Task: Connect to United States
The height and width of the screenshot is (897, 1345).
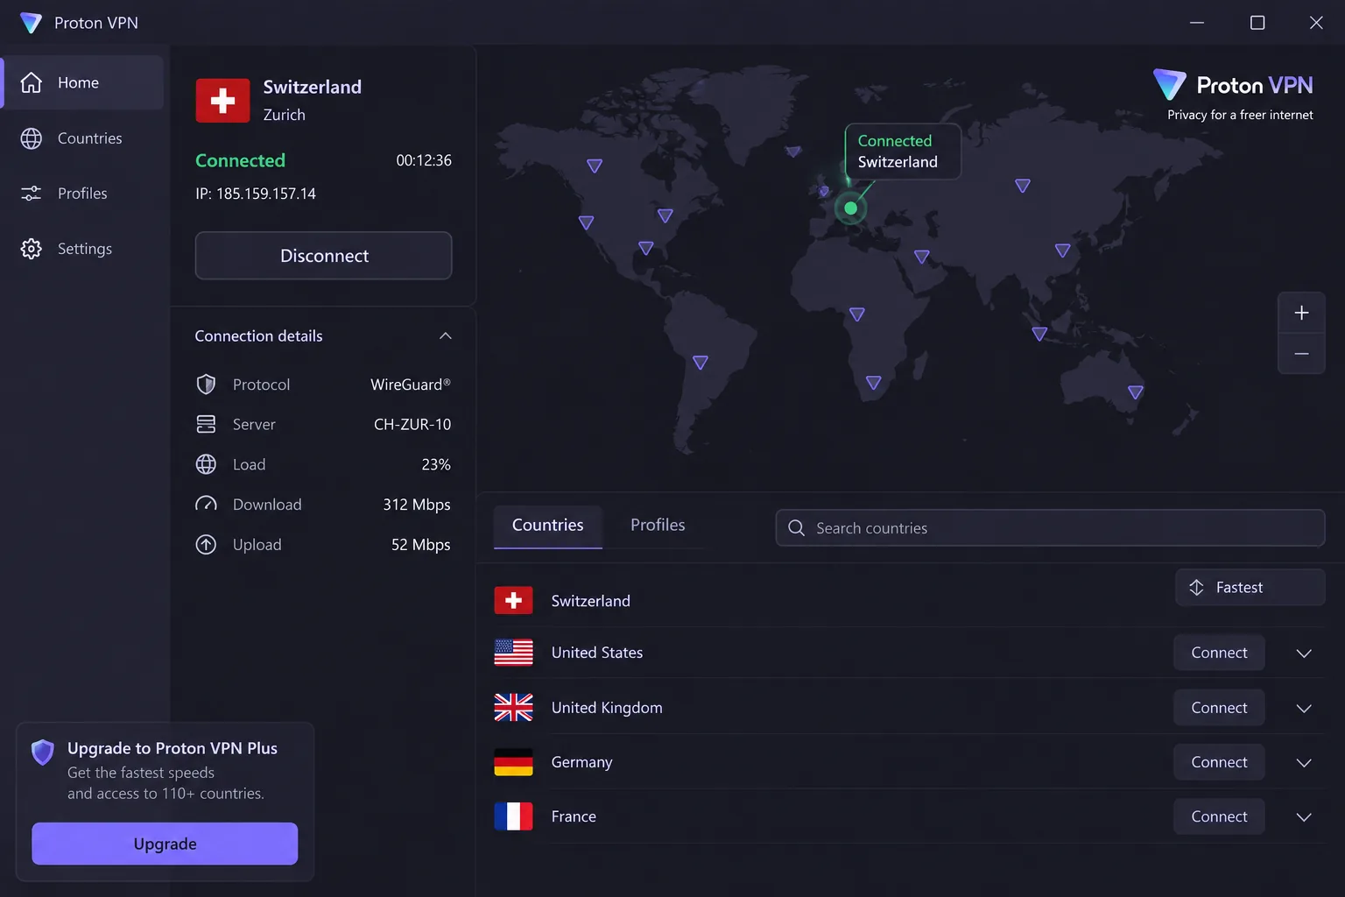Action: coord(1219,653)
